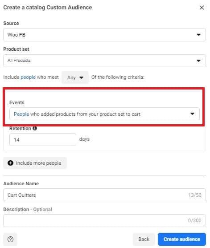
Task: Click the Include more people button
Action: click(35, 163)
